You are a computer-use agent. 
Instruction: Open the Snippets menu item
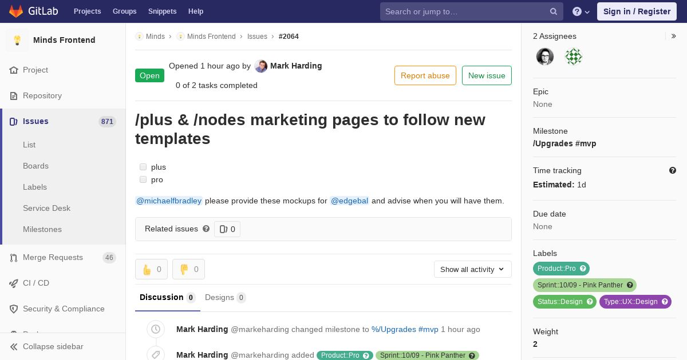pyautogui.click(x=162, y=11)
